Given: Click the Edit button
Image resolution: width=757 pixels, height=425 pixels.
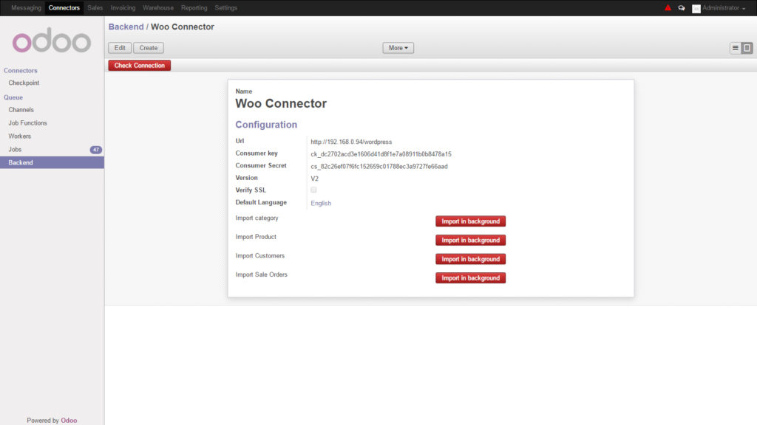Looking at the screenshot, I should 119,47.
